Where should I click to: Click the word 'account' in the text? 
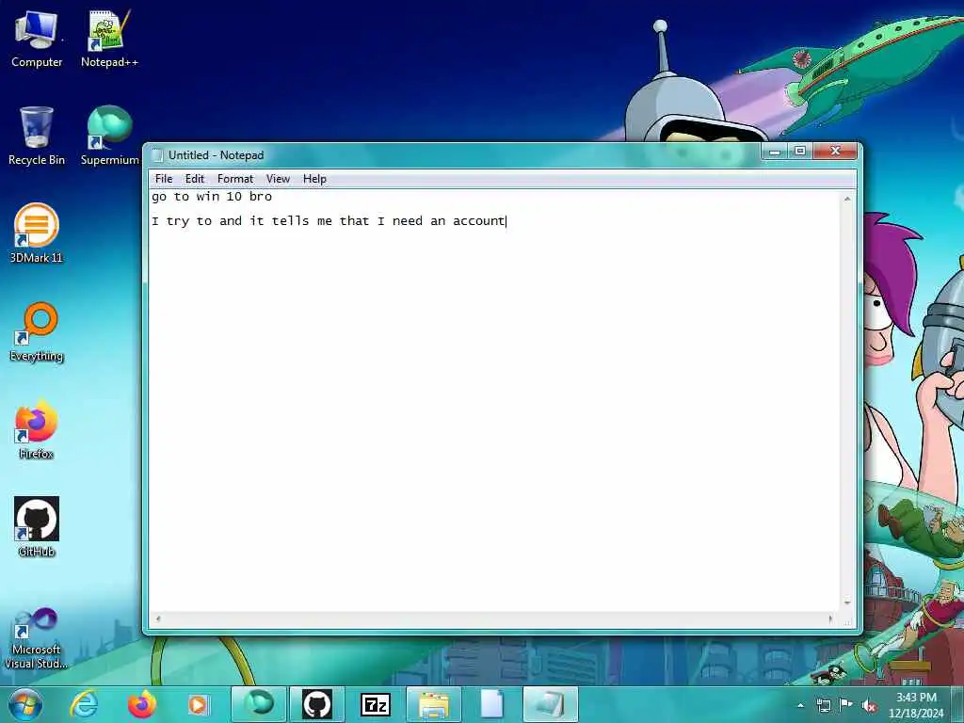(x=478, y=221)
